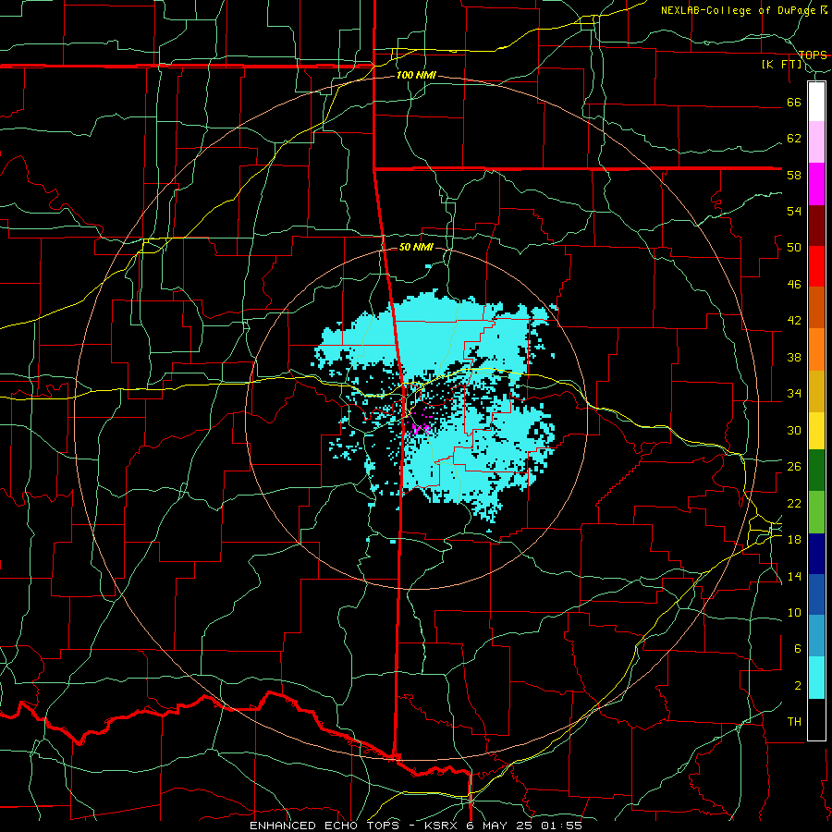Click the legend value 30
This screenshot has width=832, height=832.
point(794,430)
